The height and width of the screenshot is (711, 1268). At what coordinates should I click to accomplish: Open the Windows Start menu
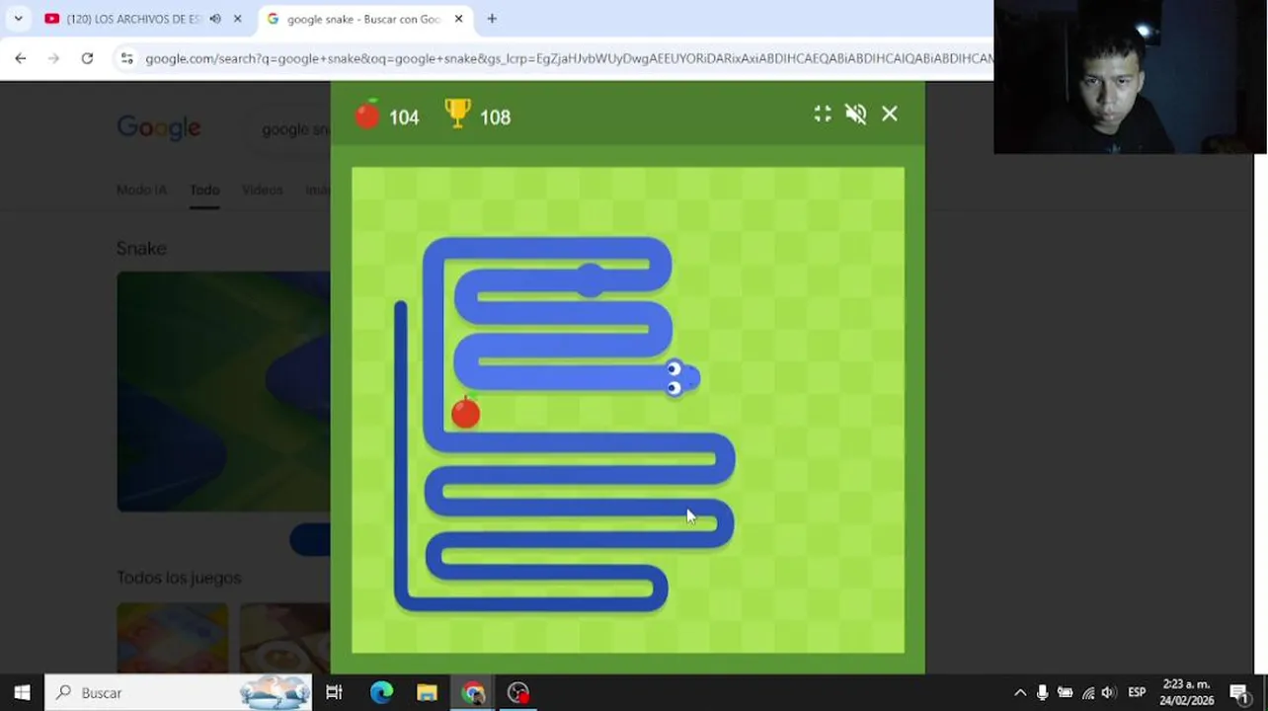click(22, 692)
